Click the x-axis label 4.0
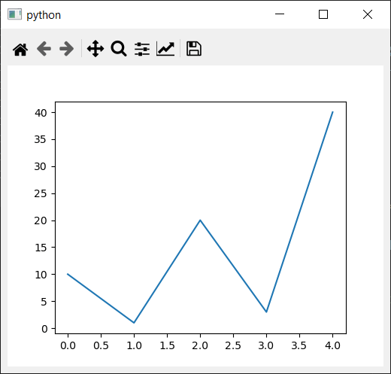The width and height of the screenshot is (391, 374). click(332, 345)
